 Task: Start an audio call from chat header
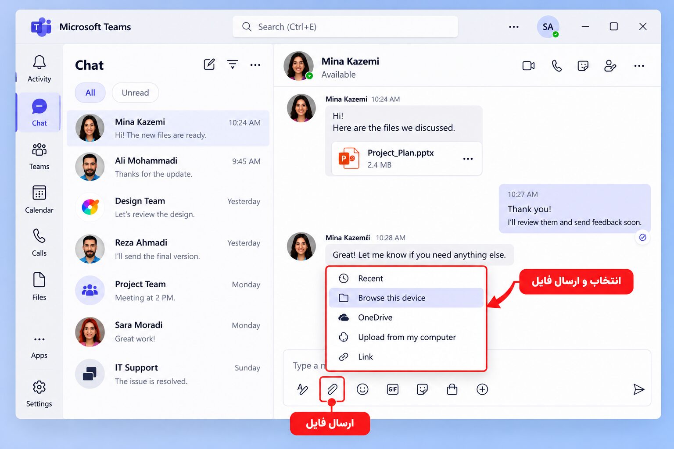[556, 66]
